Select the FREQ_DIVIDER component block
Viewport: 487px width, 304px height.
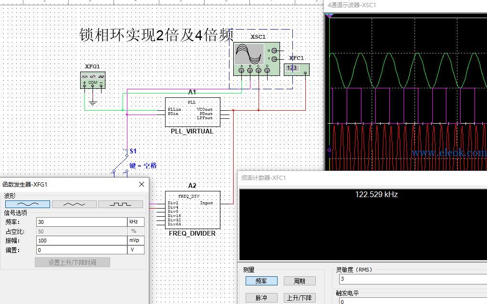193,210
